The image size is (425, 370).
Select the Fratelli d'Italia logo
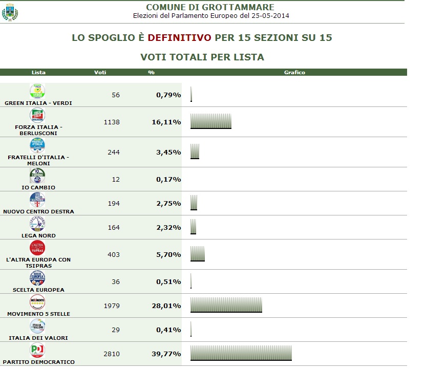coord(37,145)
